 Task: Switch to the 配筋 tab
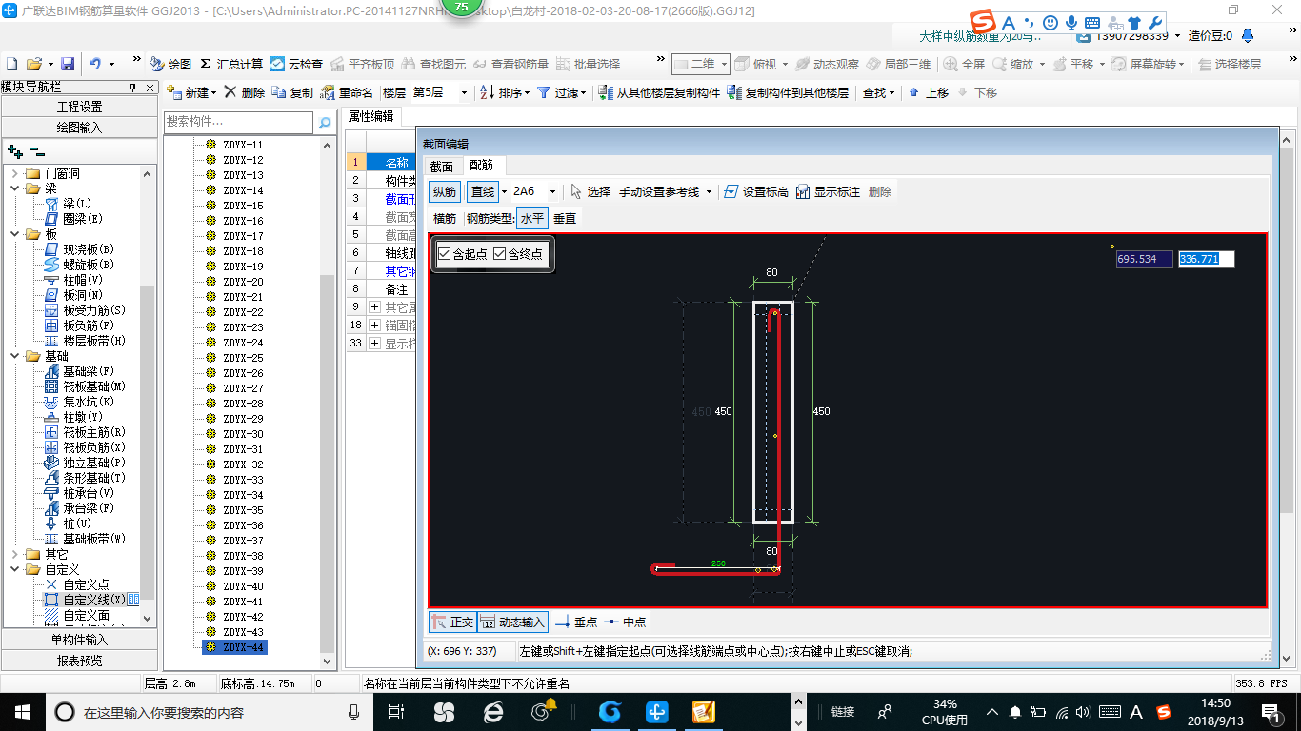483,166
